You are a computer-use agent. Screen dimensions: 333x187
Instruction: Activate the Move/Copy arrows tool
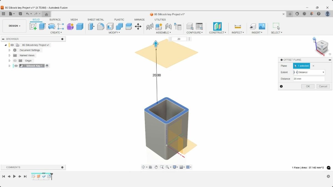click(138, 26)
